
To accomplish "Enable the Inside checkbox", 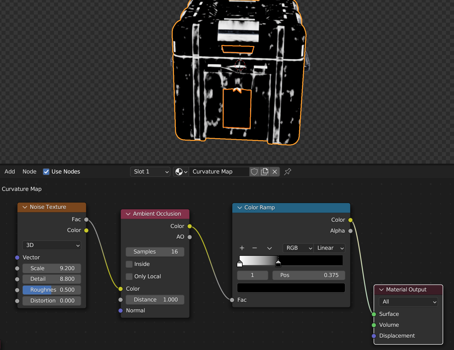I will [x=129, y=264].
